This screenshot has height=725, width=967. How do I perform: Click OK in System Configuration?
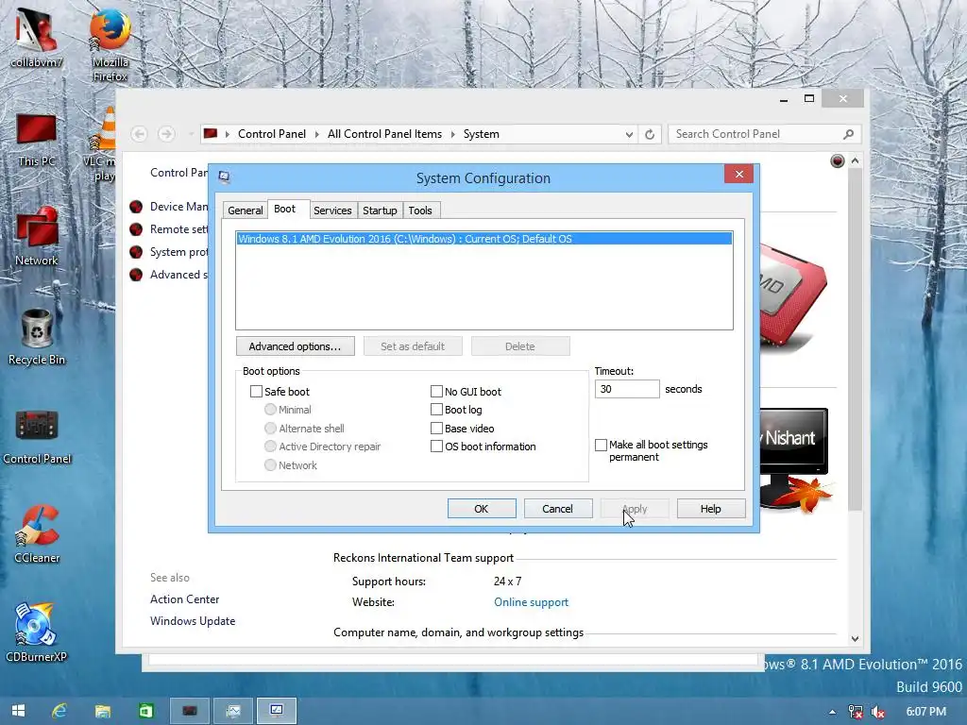pyautogui.click(x=481, y=509)
